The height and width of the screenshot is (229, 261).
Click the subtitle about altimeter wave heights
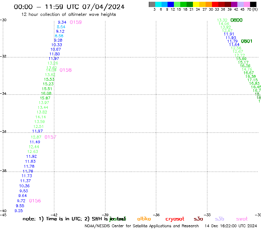[x=68, y=15]
